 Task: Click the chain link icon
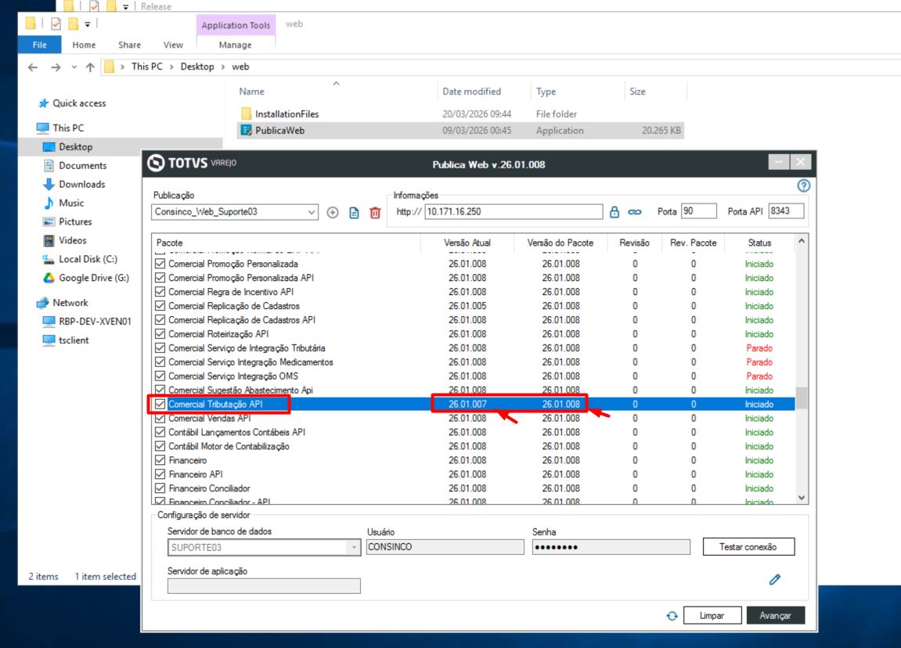point(634,212)
